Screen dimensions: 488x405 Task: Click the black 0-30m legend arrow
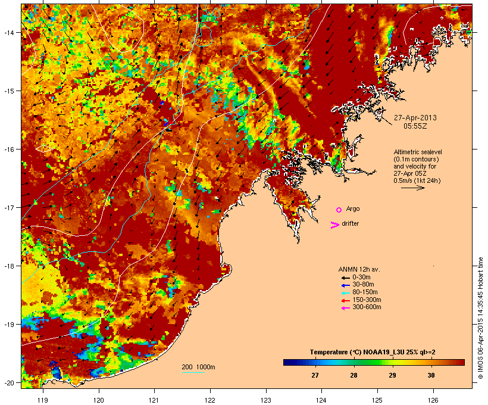point(345,278)
